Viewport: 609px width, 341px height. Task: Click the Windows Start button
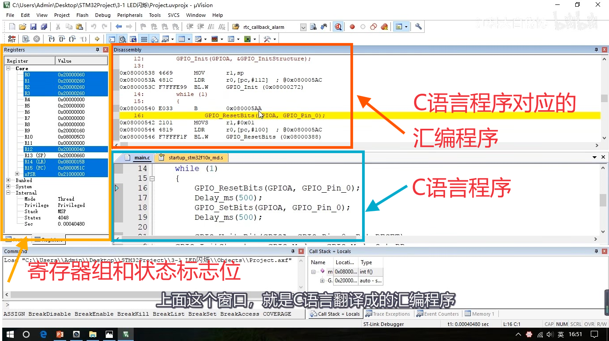[10, 334]
